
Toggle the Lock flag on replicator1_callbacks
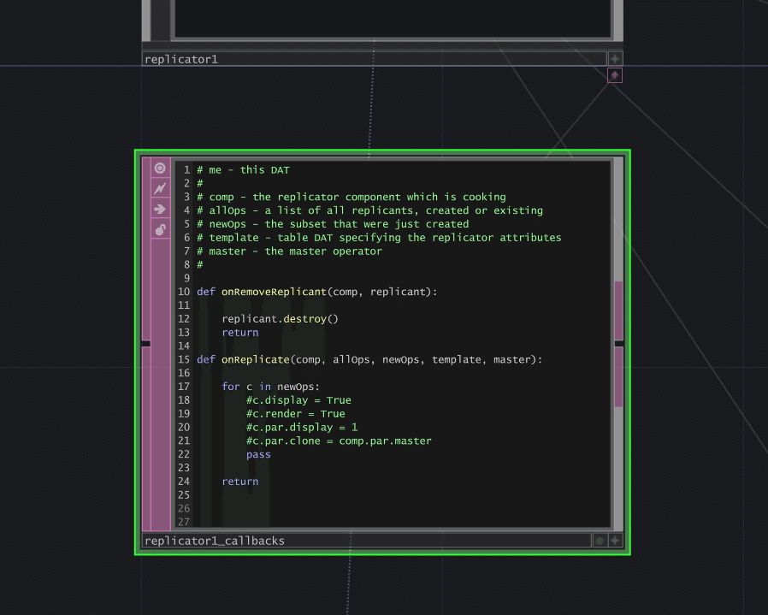click(x=160, y=229)
